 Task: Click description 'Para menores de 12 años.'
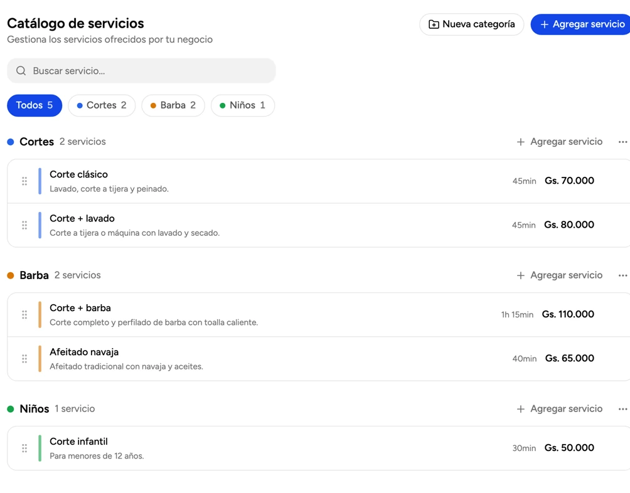tap(97, 456)
